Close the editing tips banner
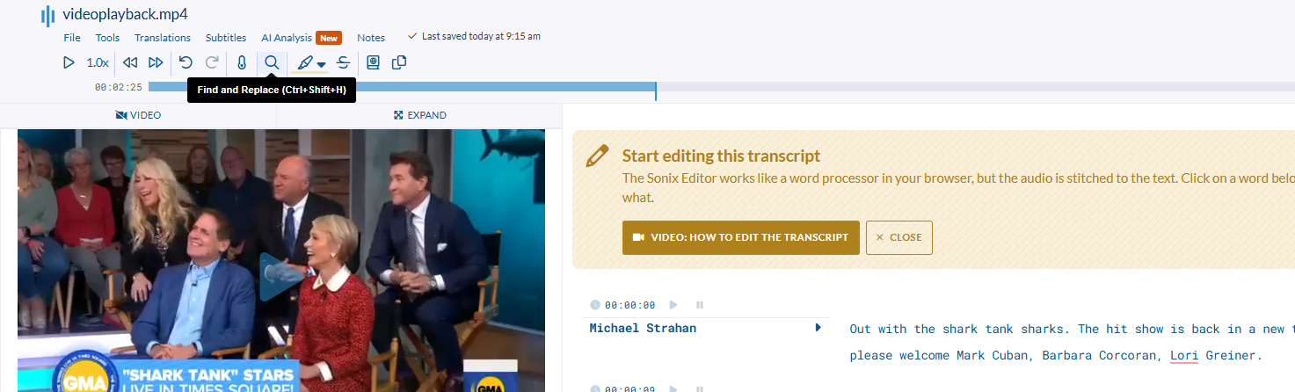The width and height of the screenshot is (1295, 392). (x=899, y=237)
